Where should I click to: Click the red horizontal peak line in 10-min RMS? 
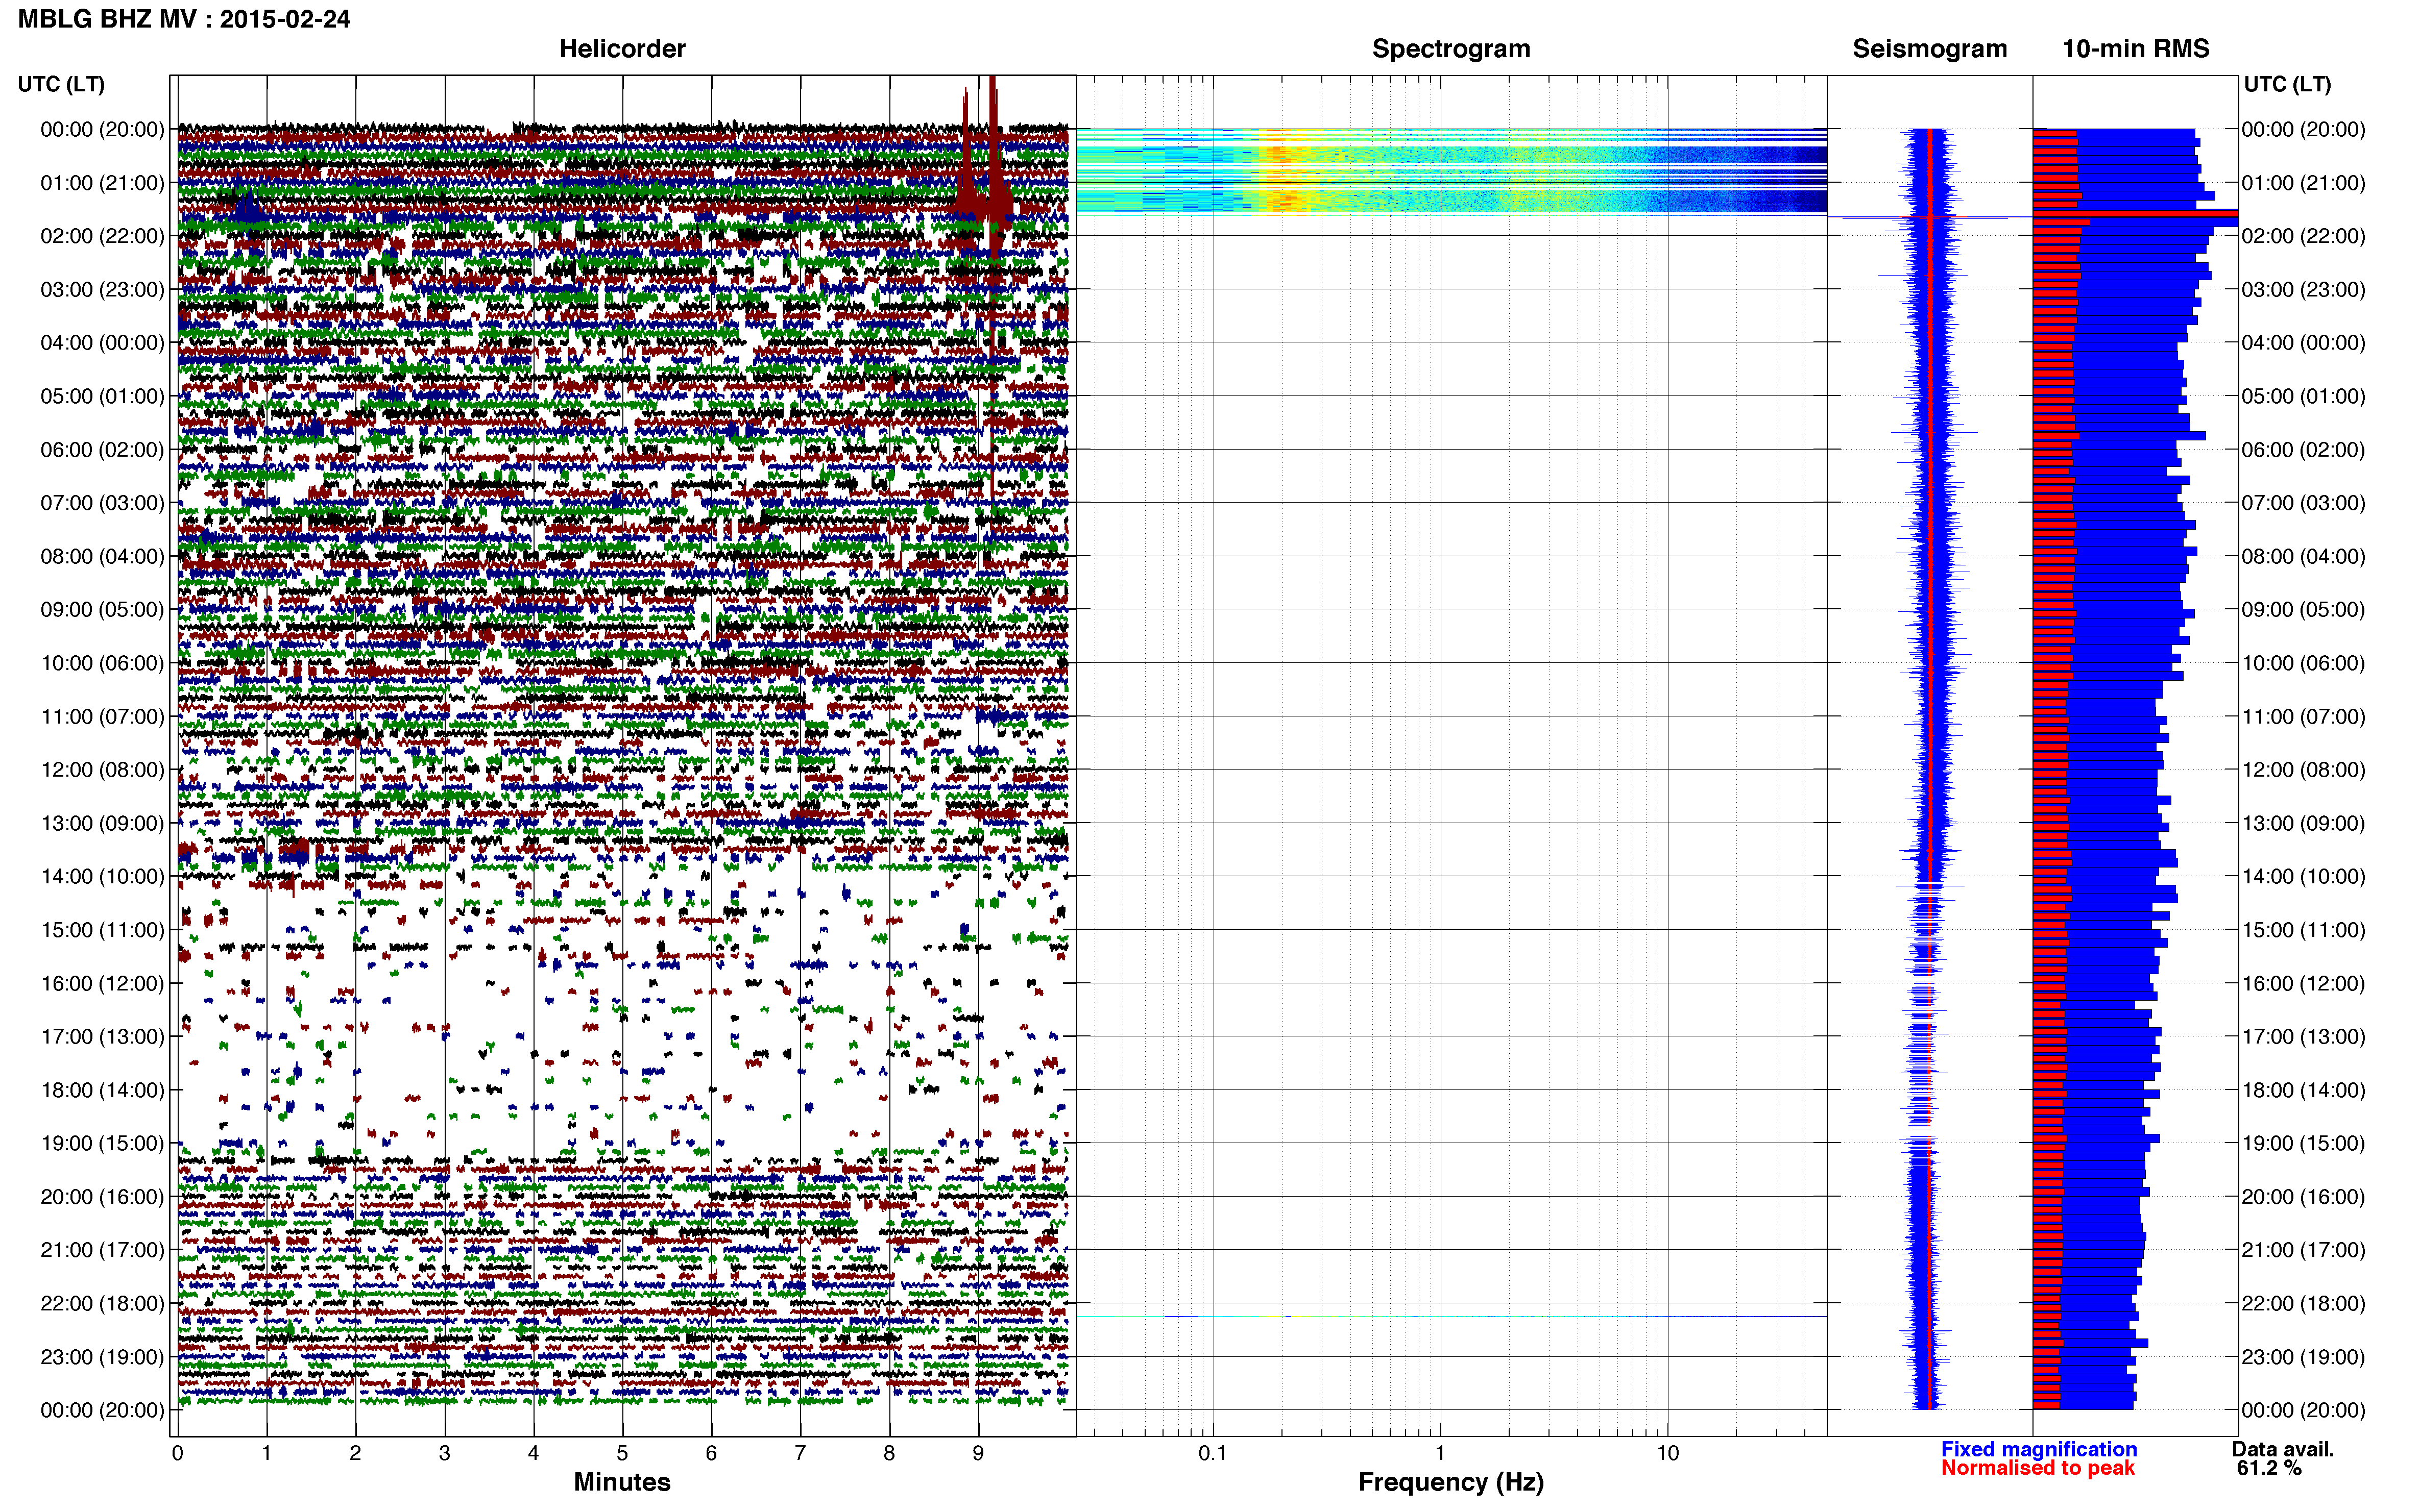(2135, 214)
